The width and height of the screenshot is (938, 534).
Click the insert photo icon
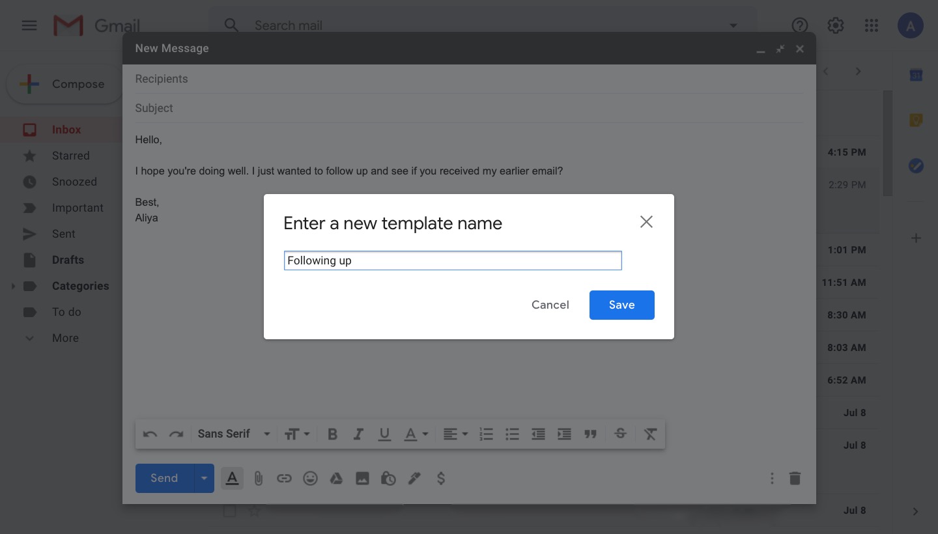pyautogui.click(x=362, y=479)
